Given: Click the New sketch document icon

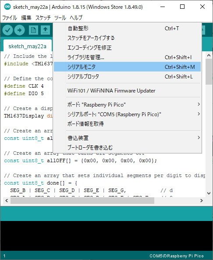Looking at the screenshot, I should pos(33,30).
